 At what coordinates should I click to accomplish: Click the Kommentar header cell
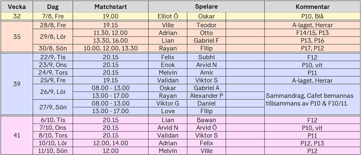click(312, 7)
